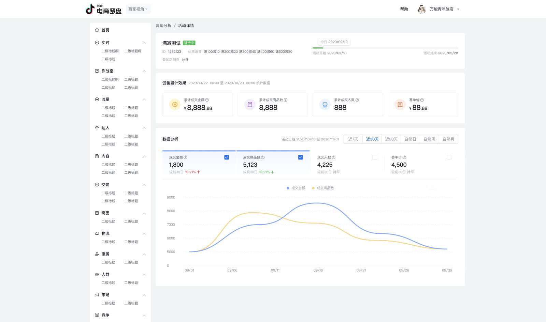The width and height of the screenshot is (546, 322).
Task: Open the 万能青年旅店 account dropdown arrow
Action: click(x=458, y=10)
